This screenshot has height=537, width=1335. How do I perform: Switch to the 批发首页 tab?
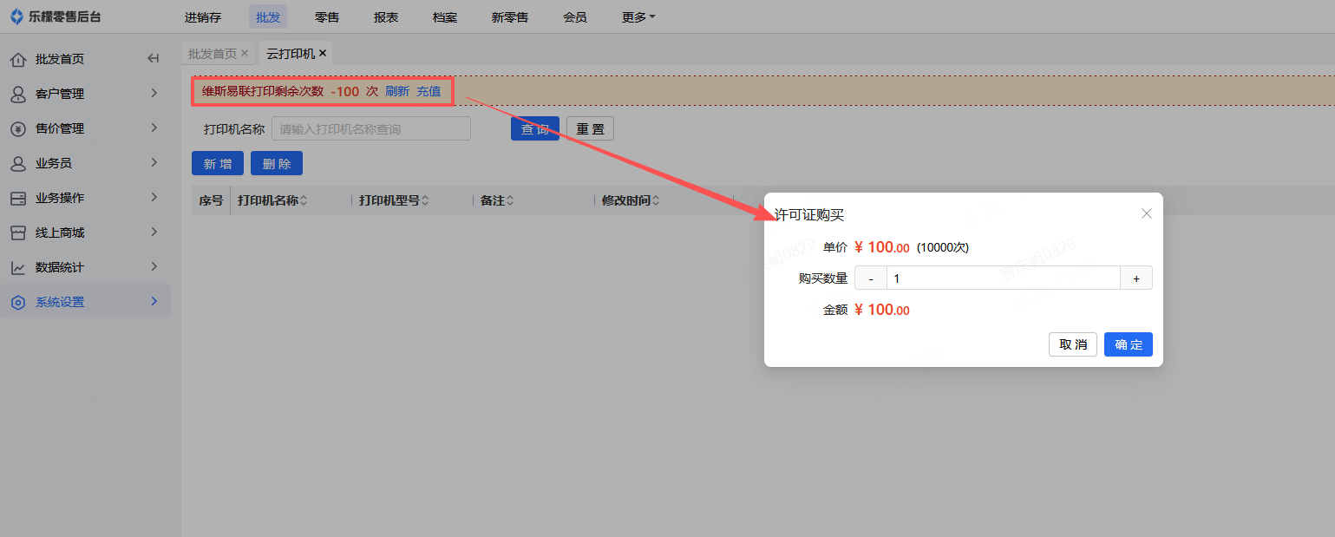[213, 54]
